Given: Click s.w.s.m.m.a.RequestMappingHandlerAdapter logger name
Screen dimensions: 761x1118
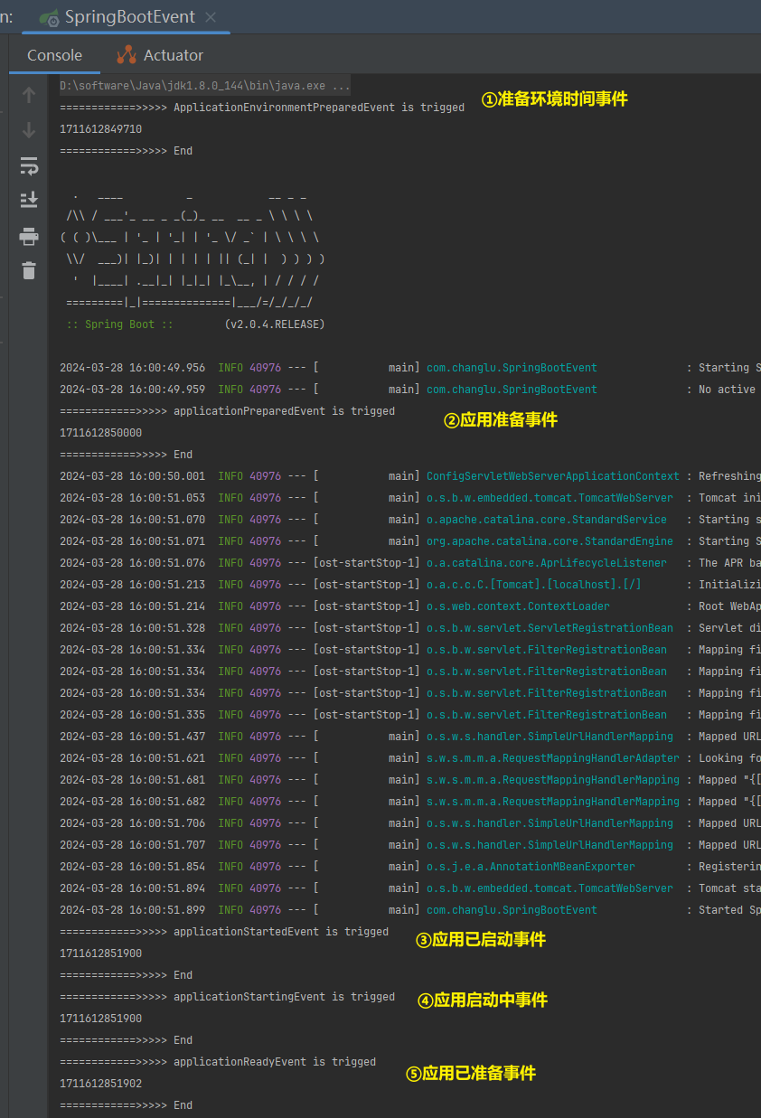Looking at the screenshot, I should 553,758.
